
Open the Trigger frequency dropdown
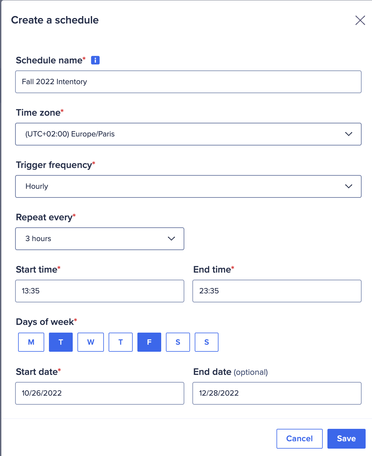(188, 186)
